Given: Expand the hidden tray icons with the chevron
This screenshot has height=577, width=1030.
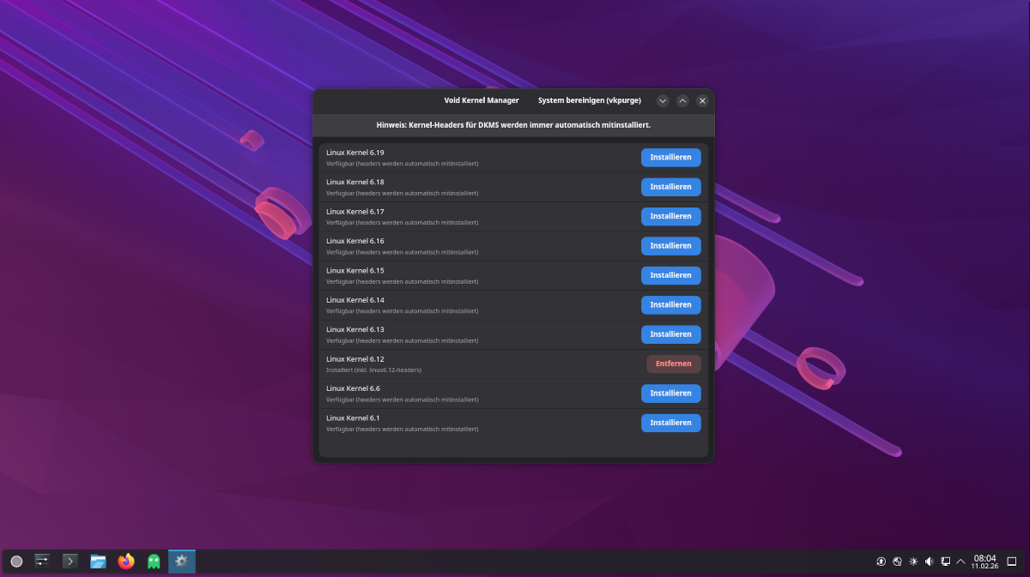Looking at the screenshot, I should pos(962,561).
